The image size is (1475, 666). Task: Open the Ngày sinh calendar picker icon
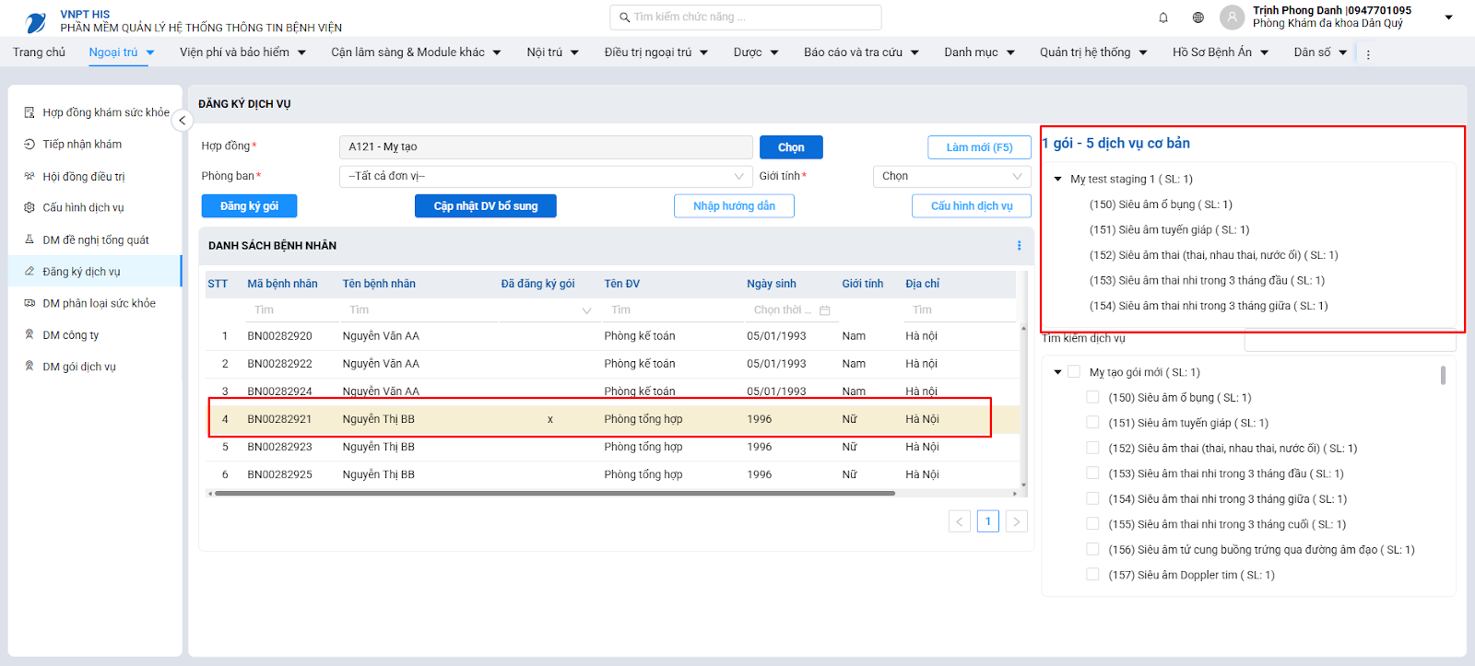pos(825,310)
